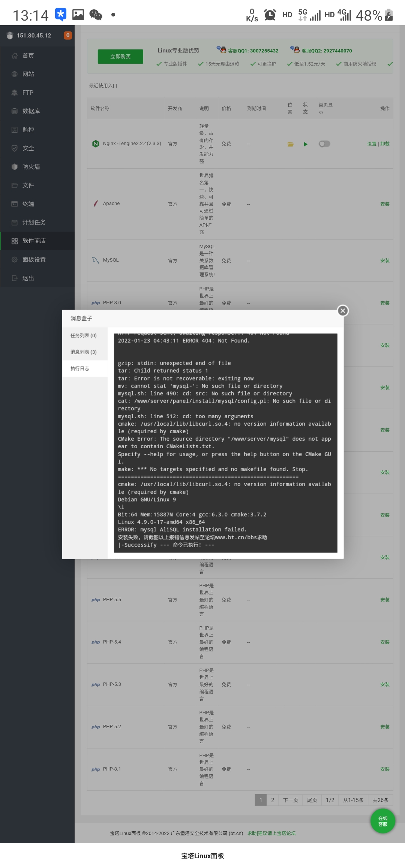Open the 安全 security sidebar item
The width and height of the screenshot is (405, 868).
click(37, 148)
